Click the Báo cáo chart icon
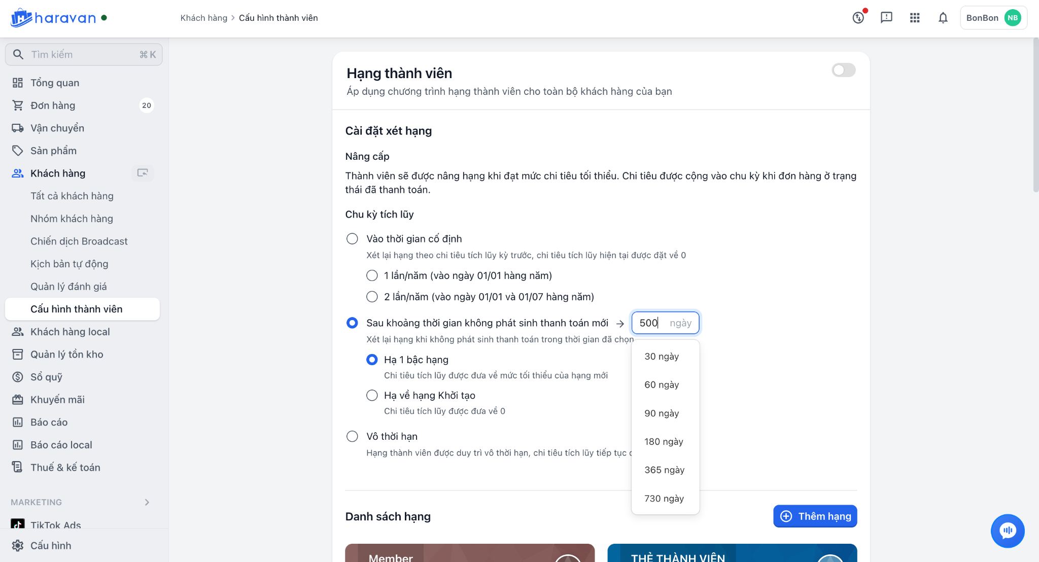1039x562 pixels. click(18, 422)
